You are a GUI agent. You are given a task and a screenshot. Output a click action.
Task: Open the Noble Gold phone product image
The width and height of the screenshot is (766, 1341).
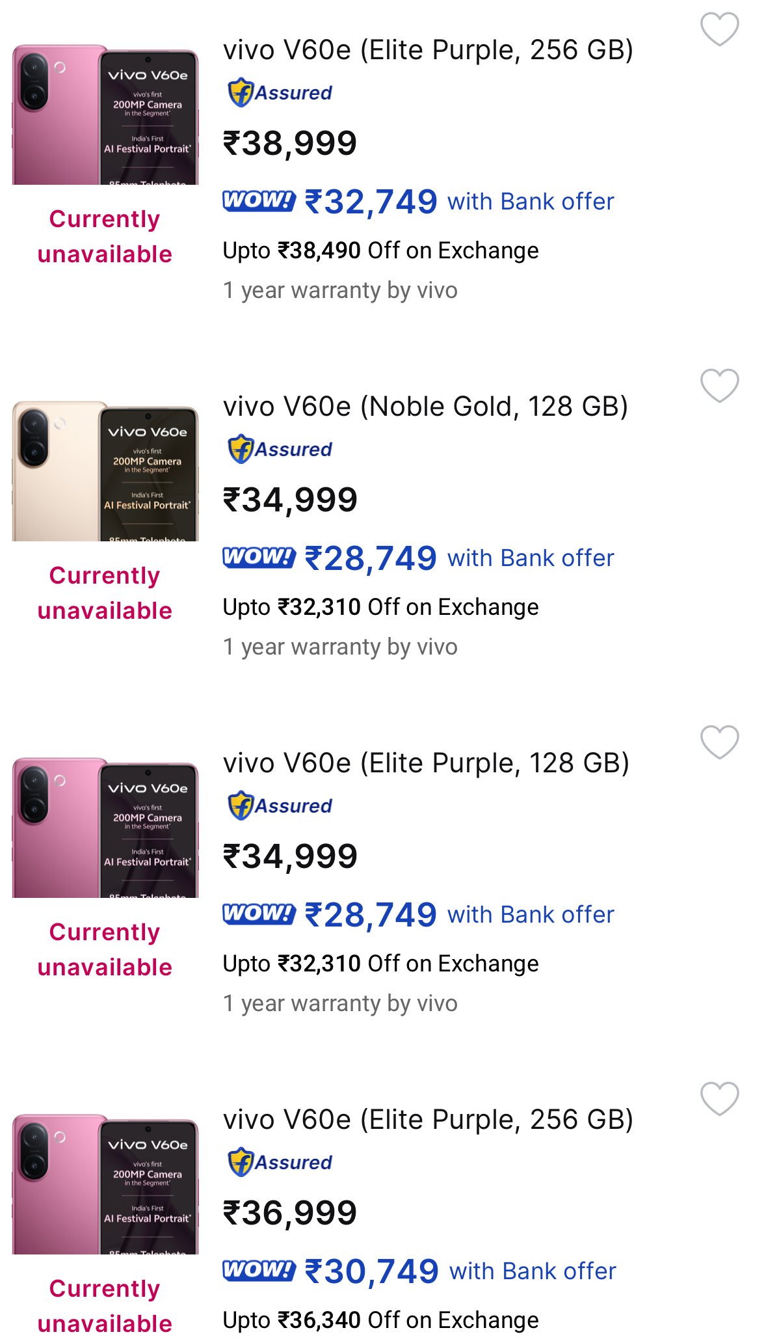tap(105, 471)
